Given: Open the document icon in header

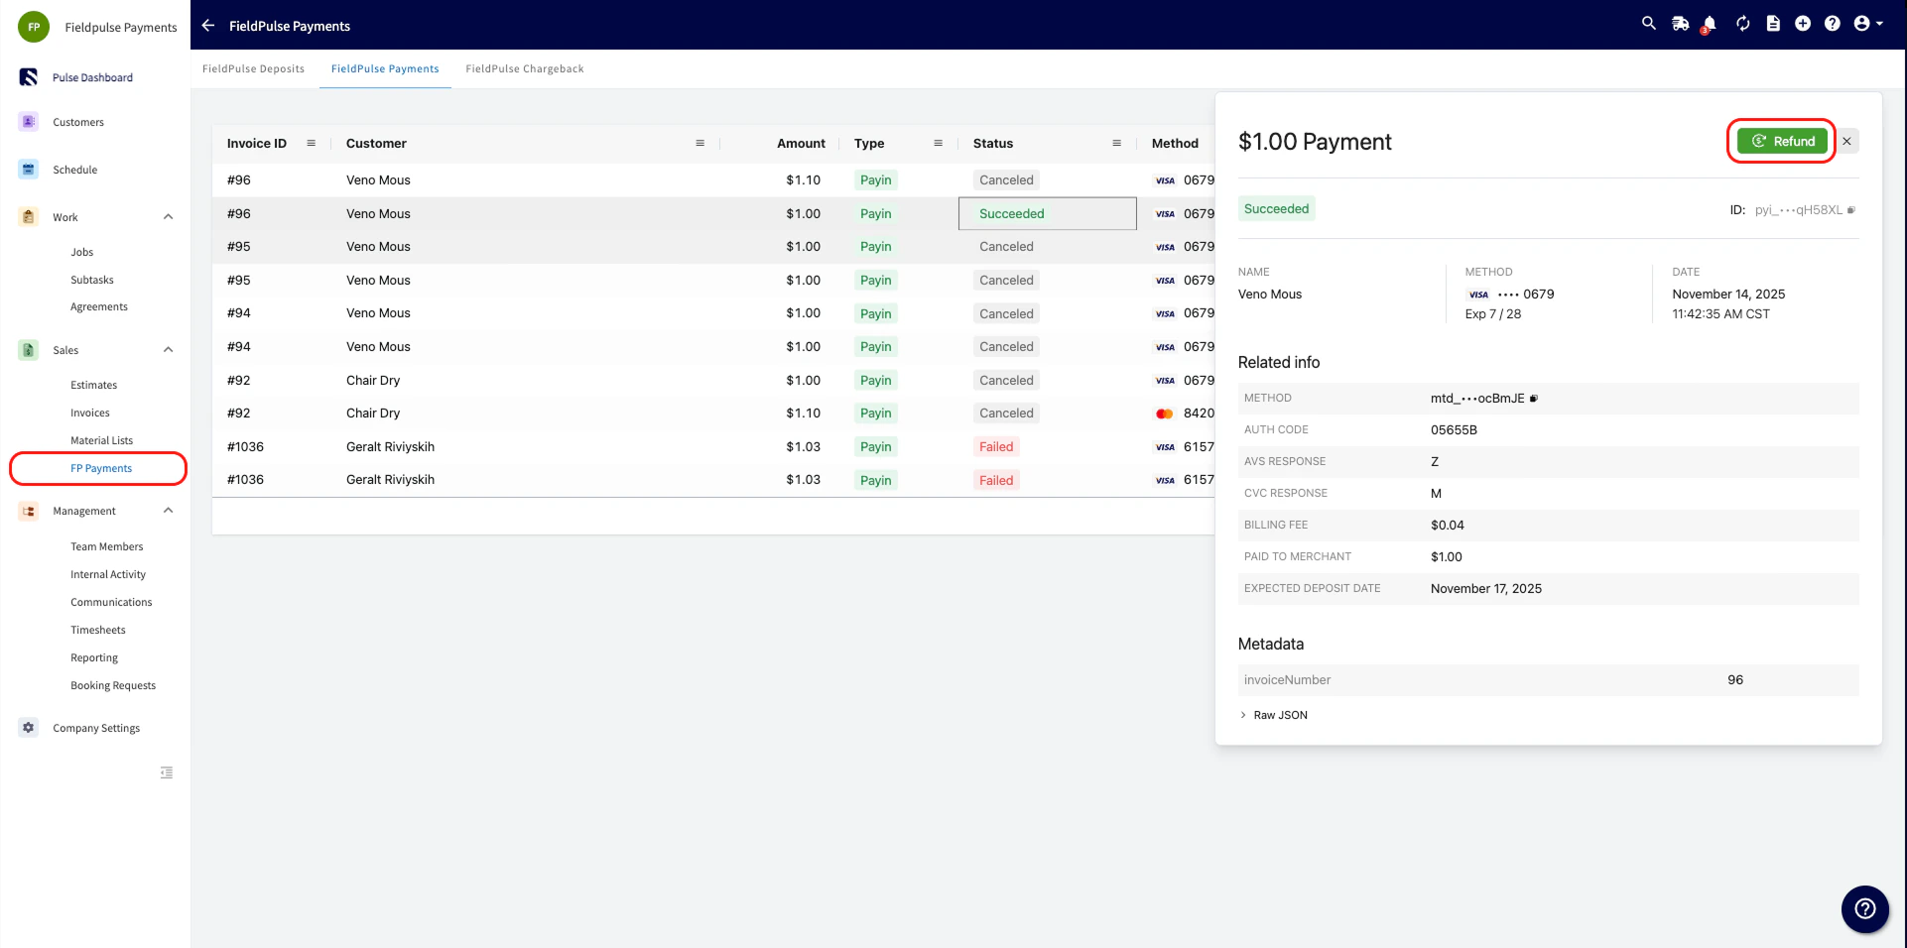Looking at the screenshot, I should [x=1773, y=24].
